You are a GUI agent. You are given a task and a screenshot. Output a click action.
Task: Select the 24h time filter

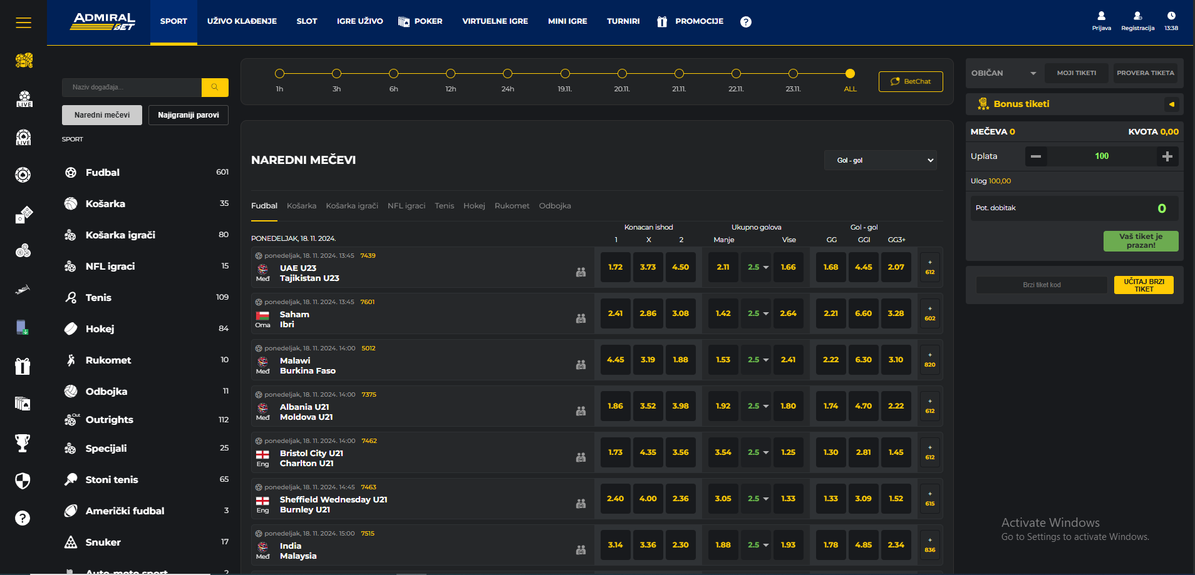click(507, 74)
